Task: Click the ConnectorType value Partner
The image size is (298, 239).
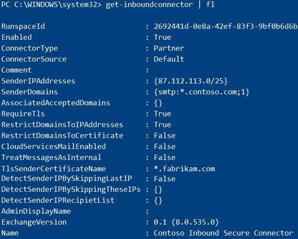Action: pyautogui.click(x=169, y=48)
